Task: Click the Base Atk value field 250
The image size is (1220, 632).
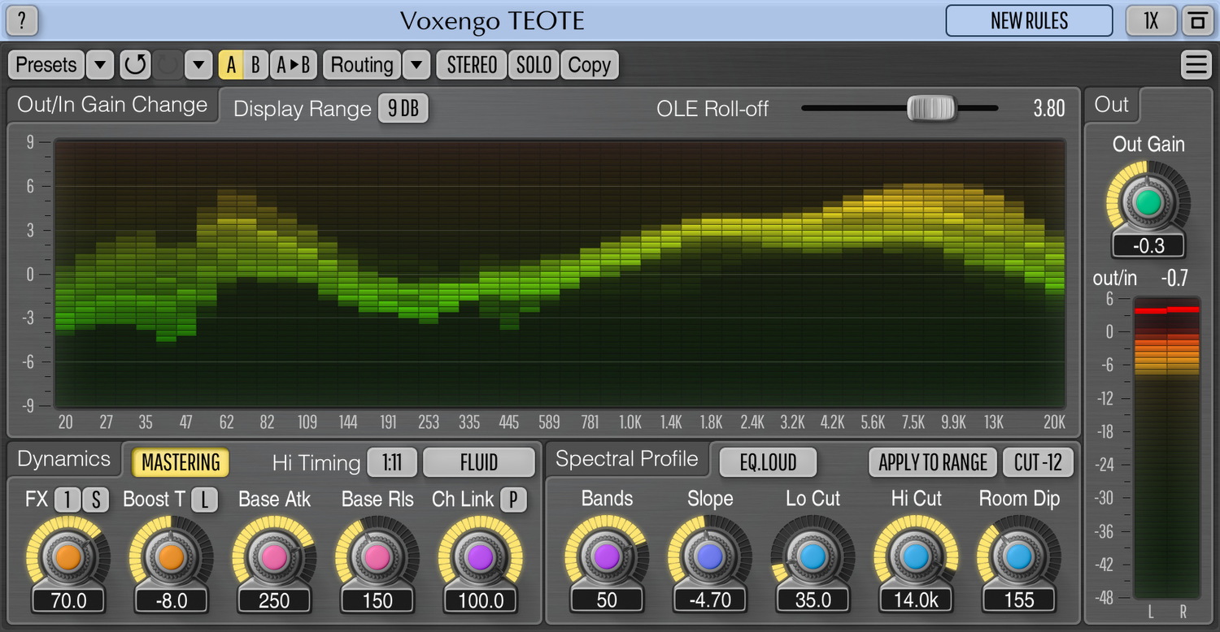Action: [274, 601]
